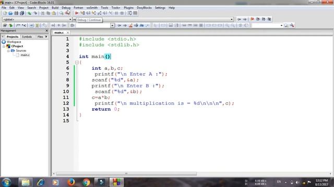The width and height of the screenshot is (334, 187).
Task: Click the volume speaker tray icon
Action: 297,182
